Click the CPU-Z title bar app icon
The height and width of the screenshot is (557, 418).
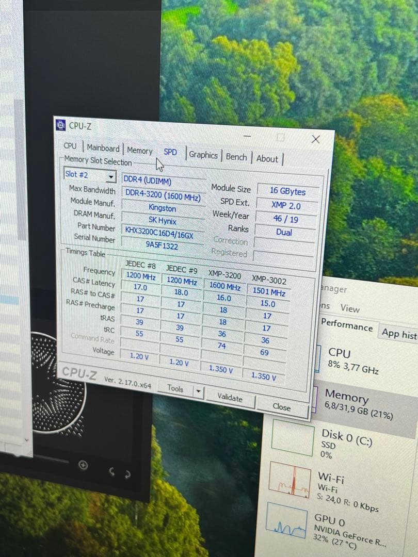coord(60,124)
